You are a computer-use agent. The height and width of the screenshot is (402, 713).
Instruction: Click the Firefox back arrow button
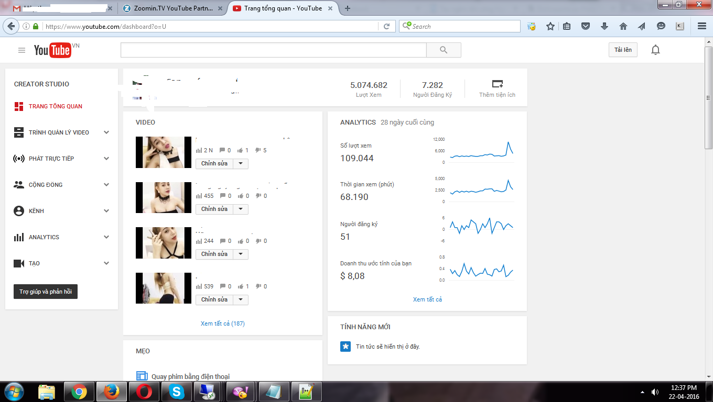[11, 26]
